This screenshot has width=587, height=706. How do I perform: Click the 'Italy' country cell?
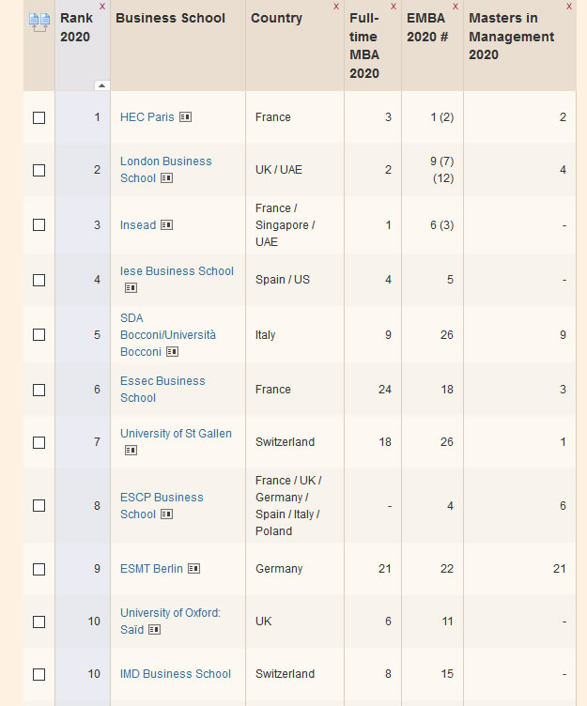pos(266,335)
